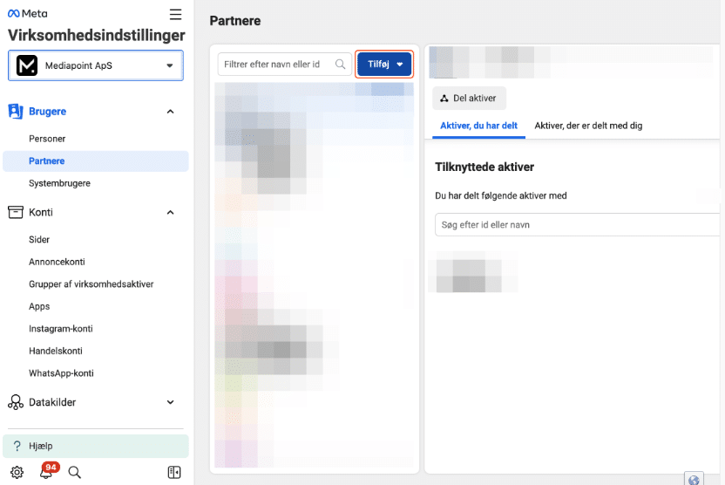
Task: Open the Mediapoint ApS business dropdown
Action: click(96, 65)
